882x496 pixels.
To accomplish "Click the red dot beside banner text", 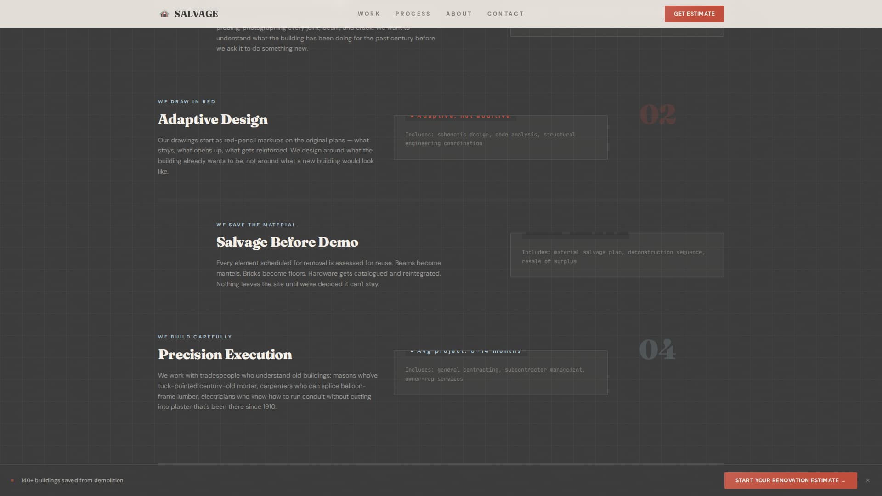I will point(12,480).
